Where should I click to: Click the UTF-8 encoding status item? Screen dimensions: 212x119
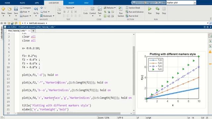pyautogui.click(x=120, y=118)
